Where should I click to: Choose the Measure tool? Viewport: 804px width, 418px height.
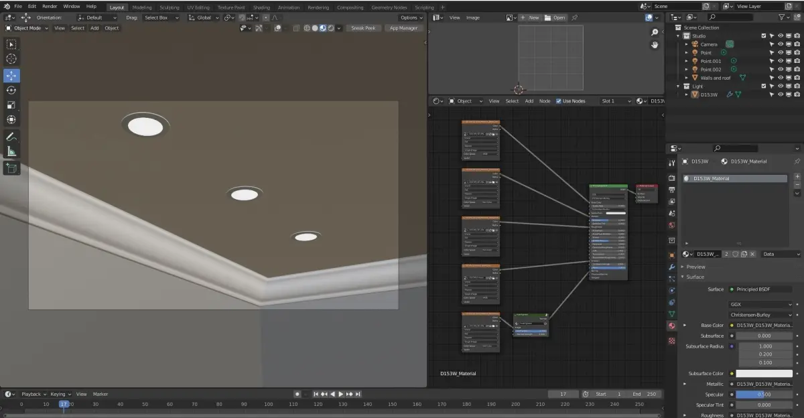point(11,151)
